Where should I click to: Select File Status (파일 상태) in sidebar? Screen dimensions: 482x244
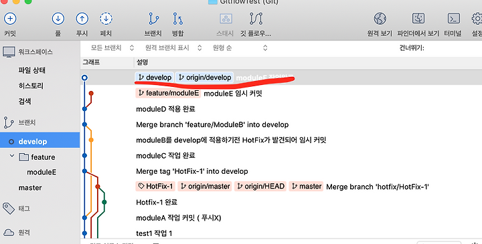(31, 70)
